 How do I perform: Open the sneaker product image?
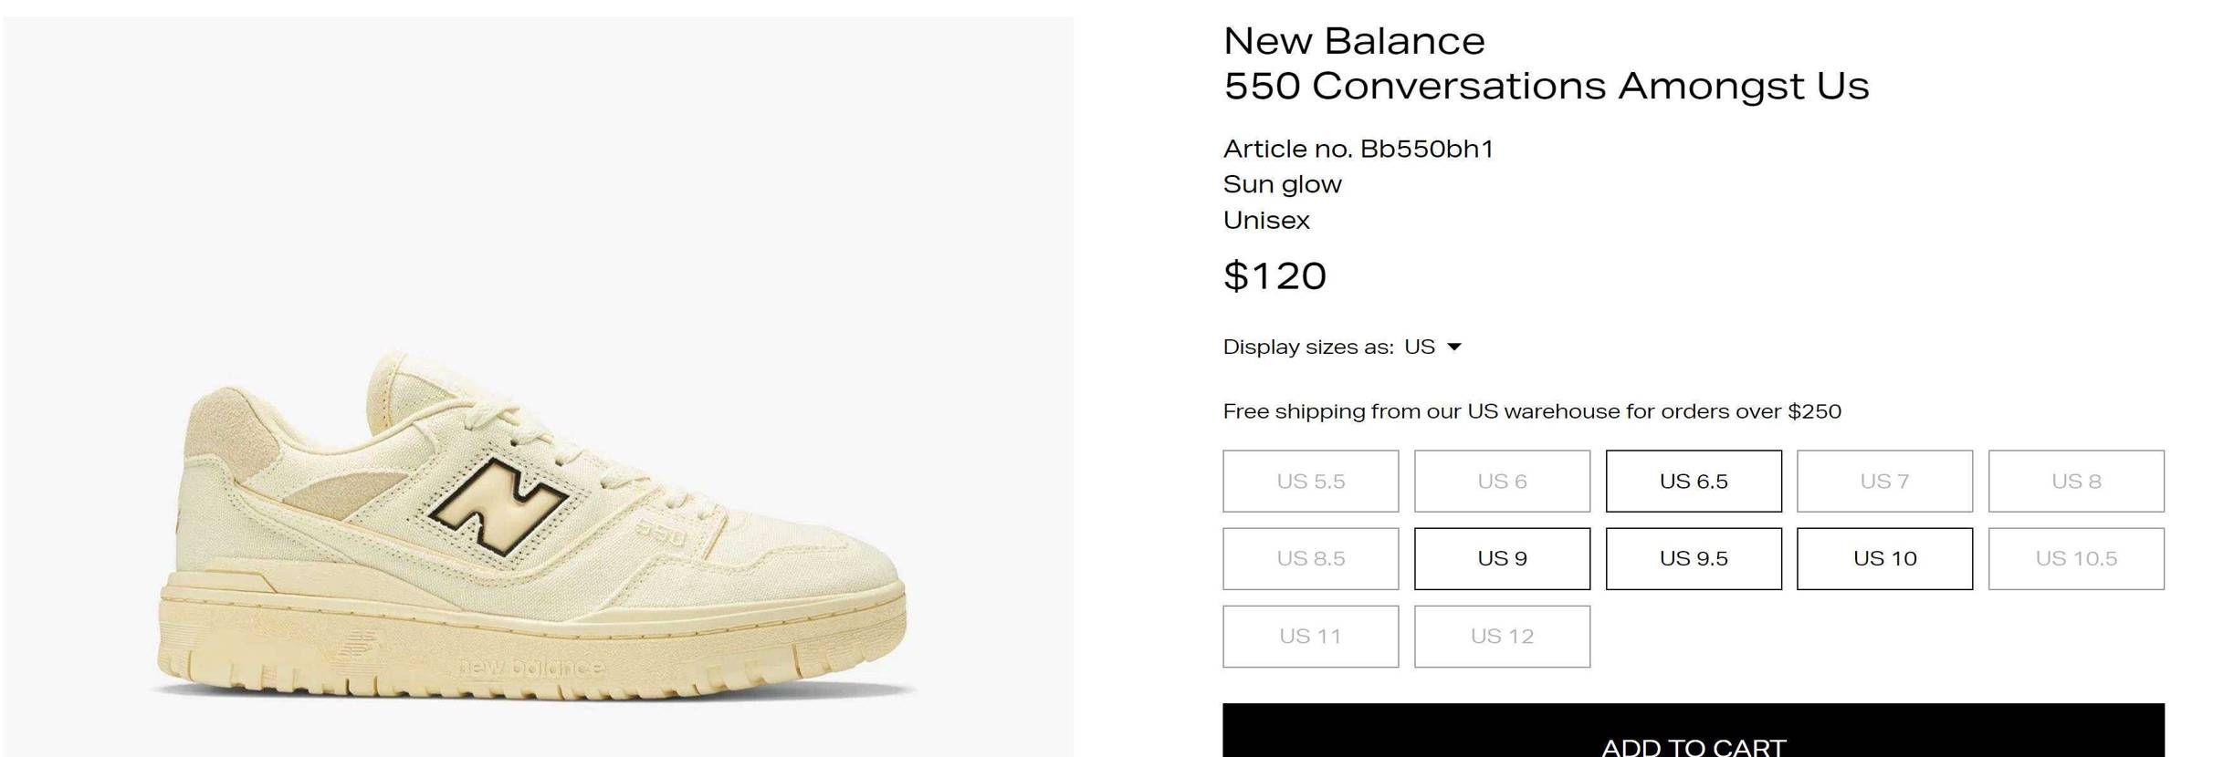point(538,387)
